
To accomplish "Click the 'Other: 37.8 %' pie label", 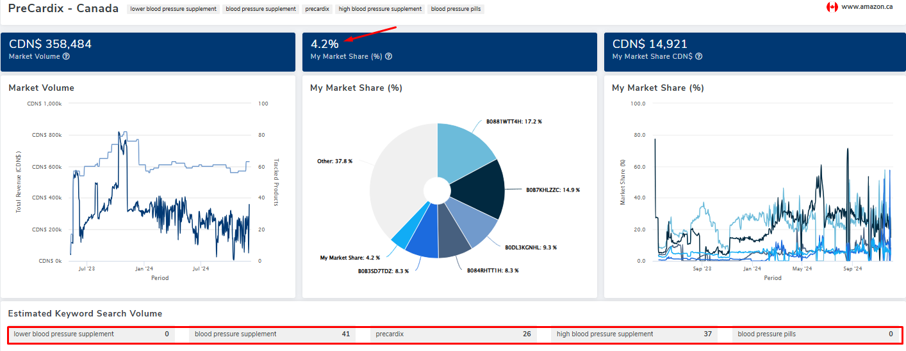I will tap(334, 161).
